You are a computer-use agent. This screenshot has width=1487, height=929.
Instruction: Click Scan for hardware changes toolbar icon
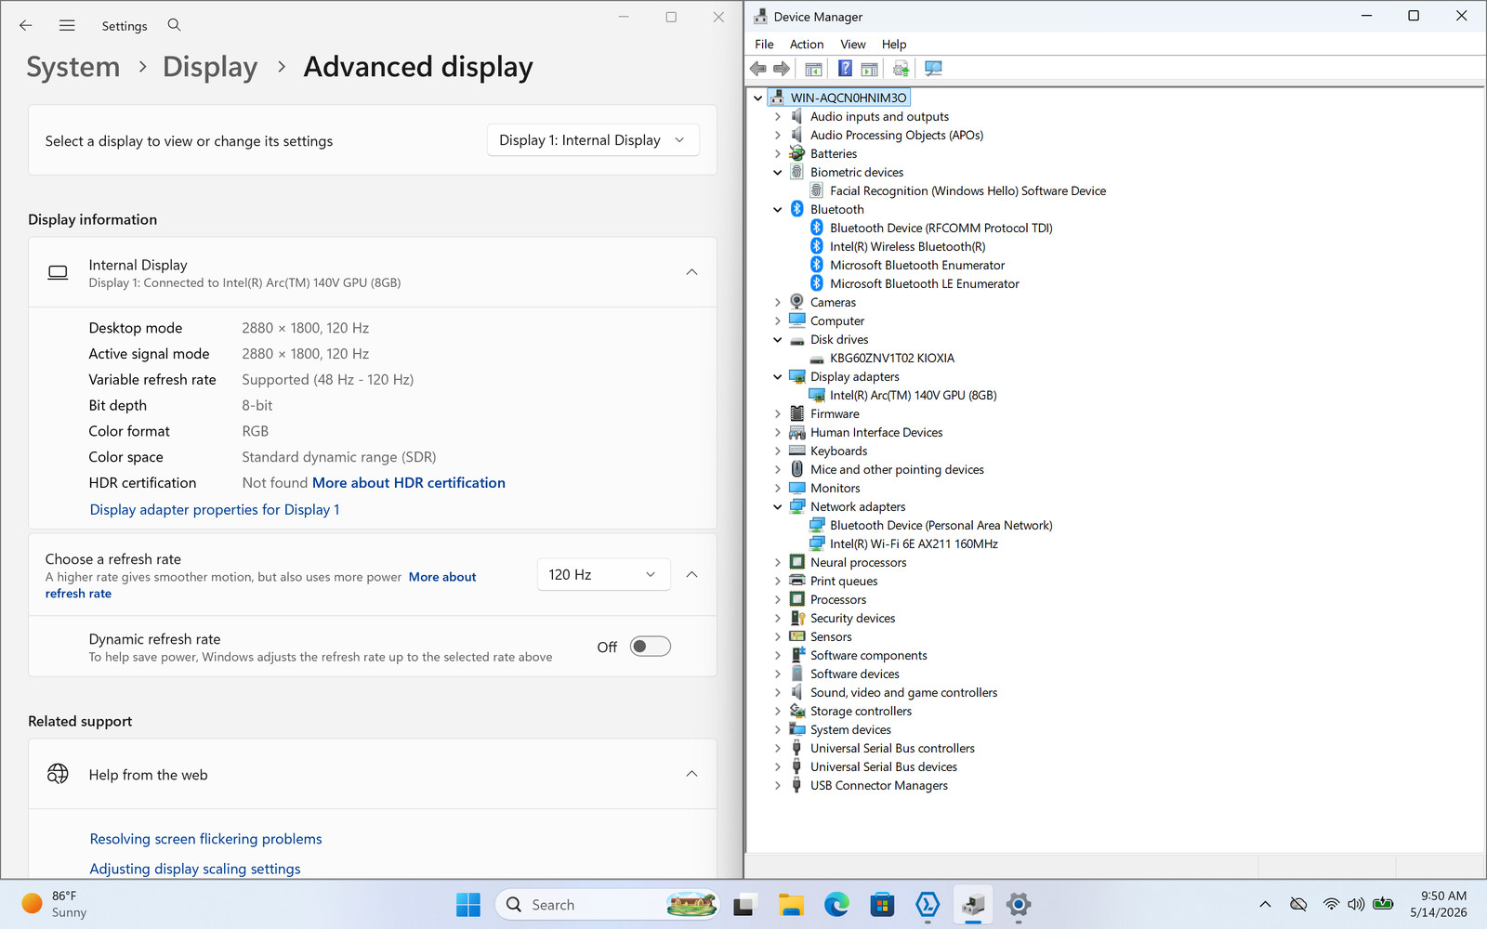click(x=933, y=69)
